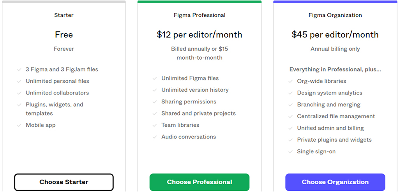Click checkmark next to Unlimited personal files
Image resolution: width=399 pixels, height=192 pixels.
click(x=19, y=81)
